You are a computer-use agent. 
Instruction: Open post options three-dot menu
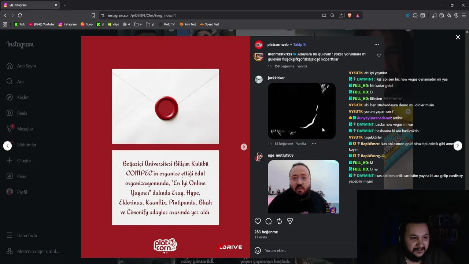point(377,45)
